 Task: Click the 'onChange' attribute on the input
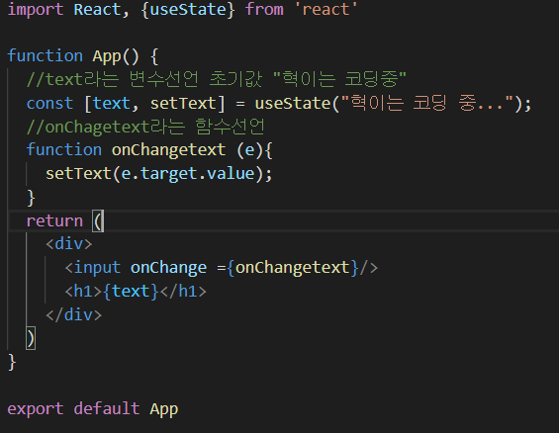[168, 268]
